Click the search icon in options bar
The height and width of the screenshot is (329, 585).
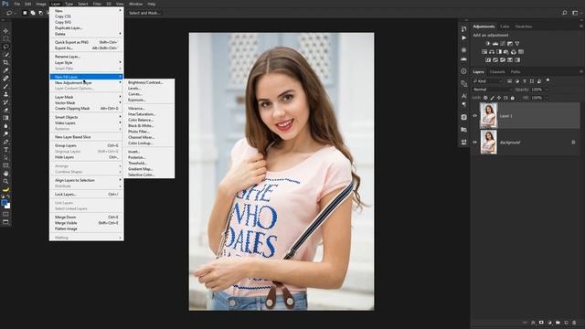565,13
